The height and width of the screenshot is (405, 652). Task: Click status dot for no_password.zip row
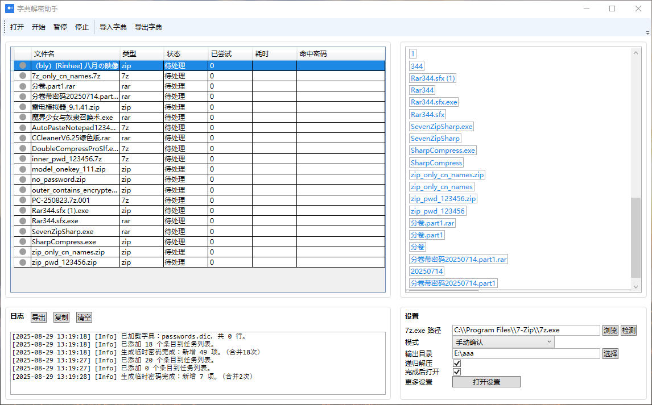(23, 179)
